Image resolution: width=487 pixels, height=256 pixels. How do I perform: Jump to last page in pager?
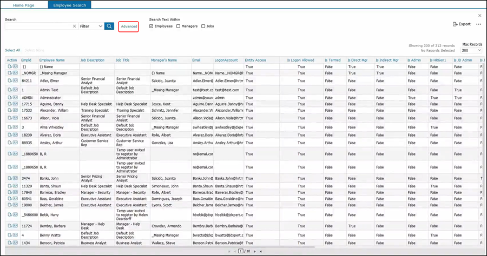[261, 251]
